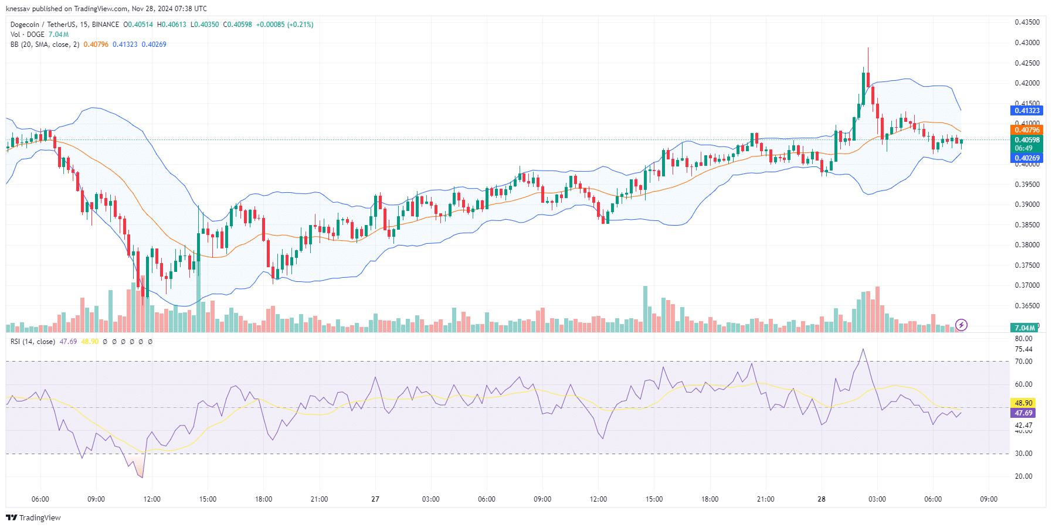The width and height of the screenshot is (1052, 528).
Task: Click the RSI value 47.69 in the legend
Action: [x=68, y=342]
